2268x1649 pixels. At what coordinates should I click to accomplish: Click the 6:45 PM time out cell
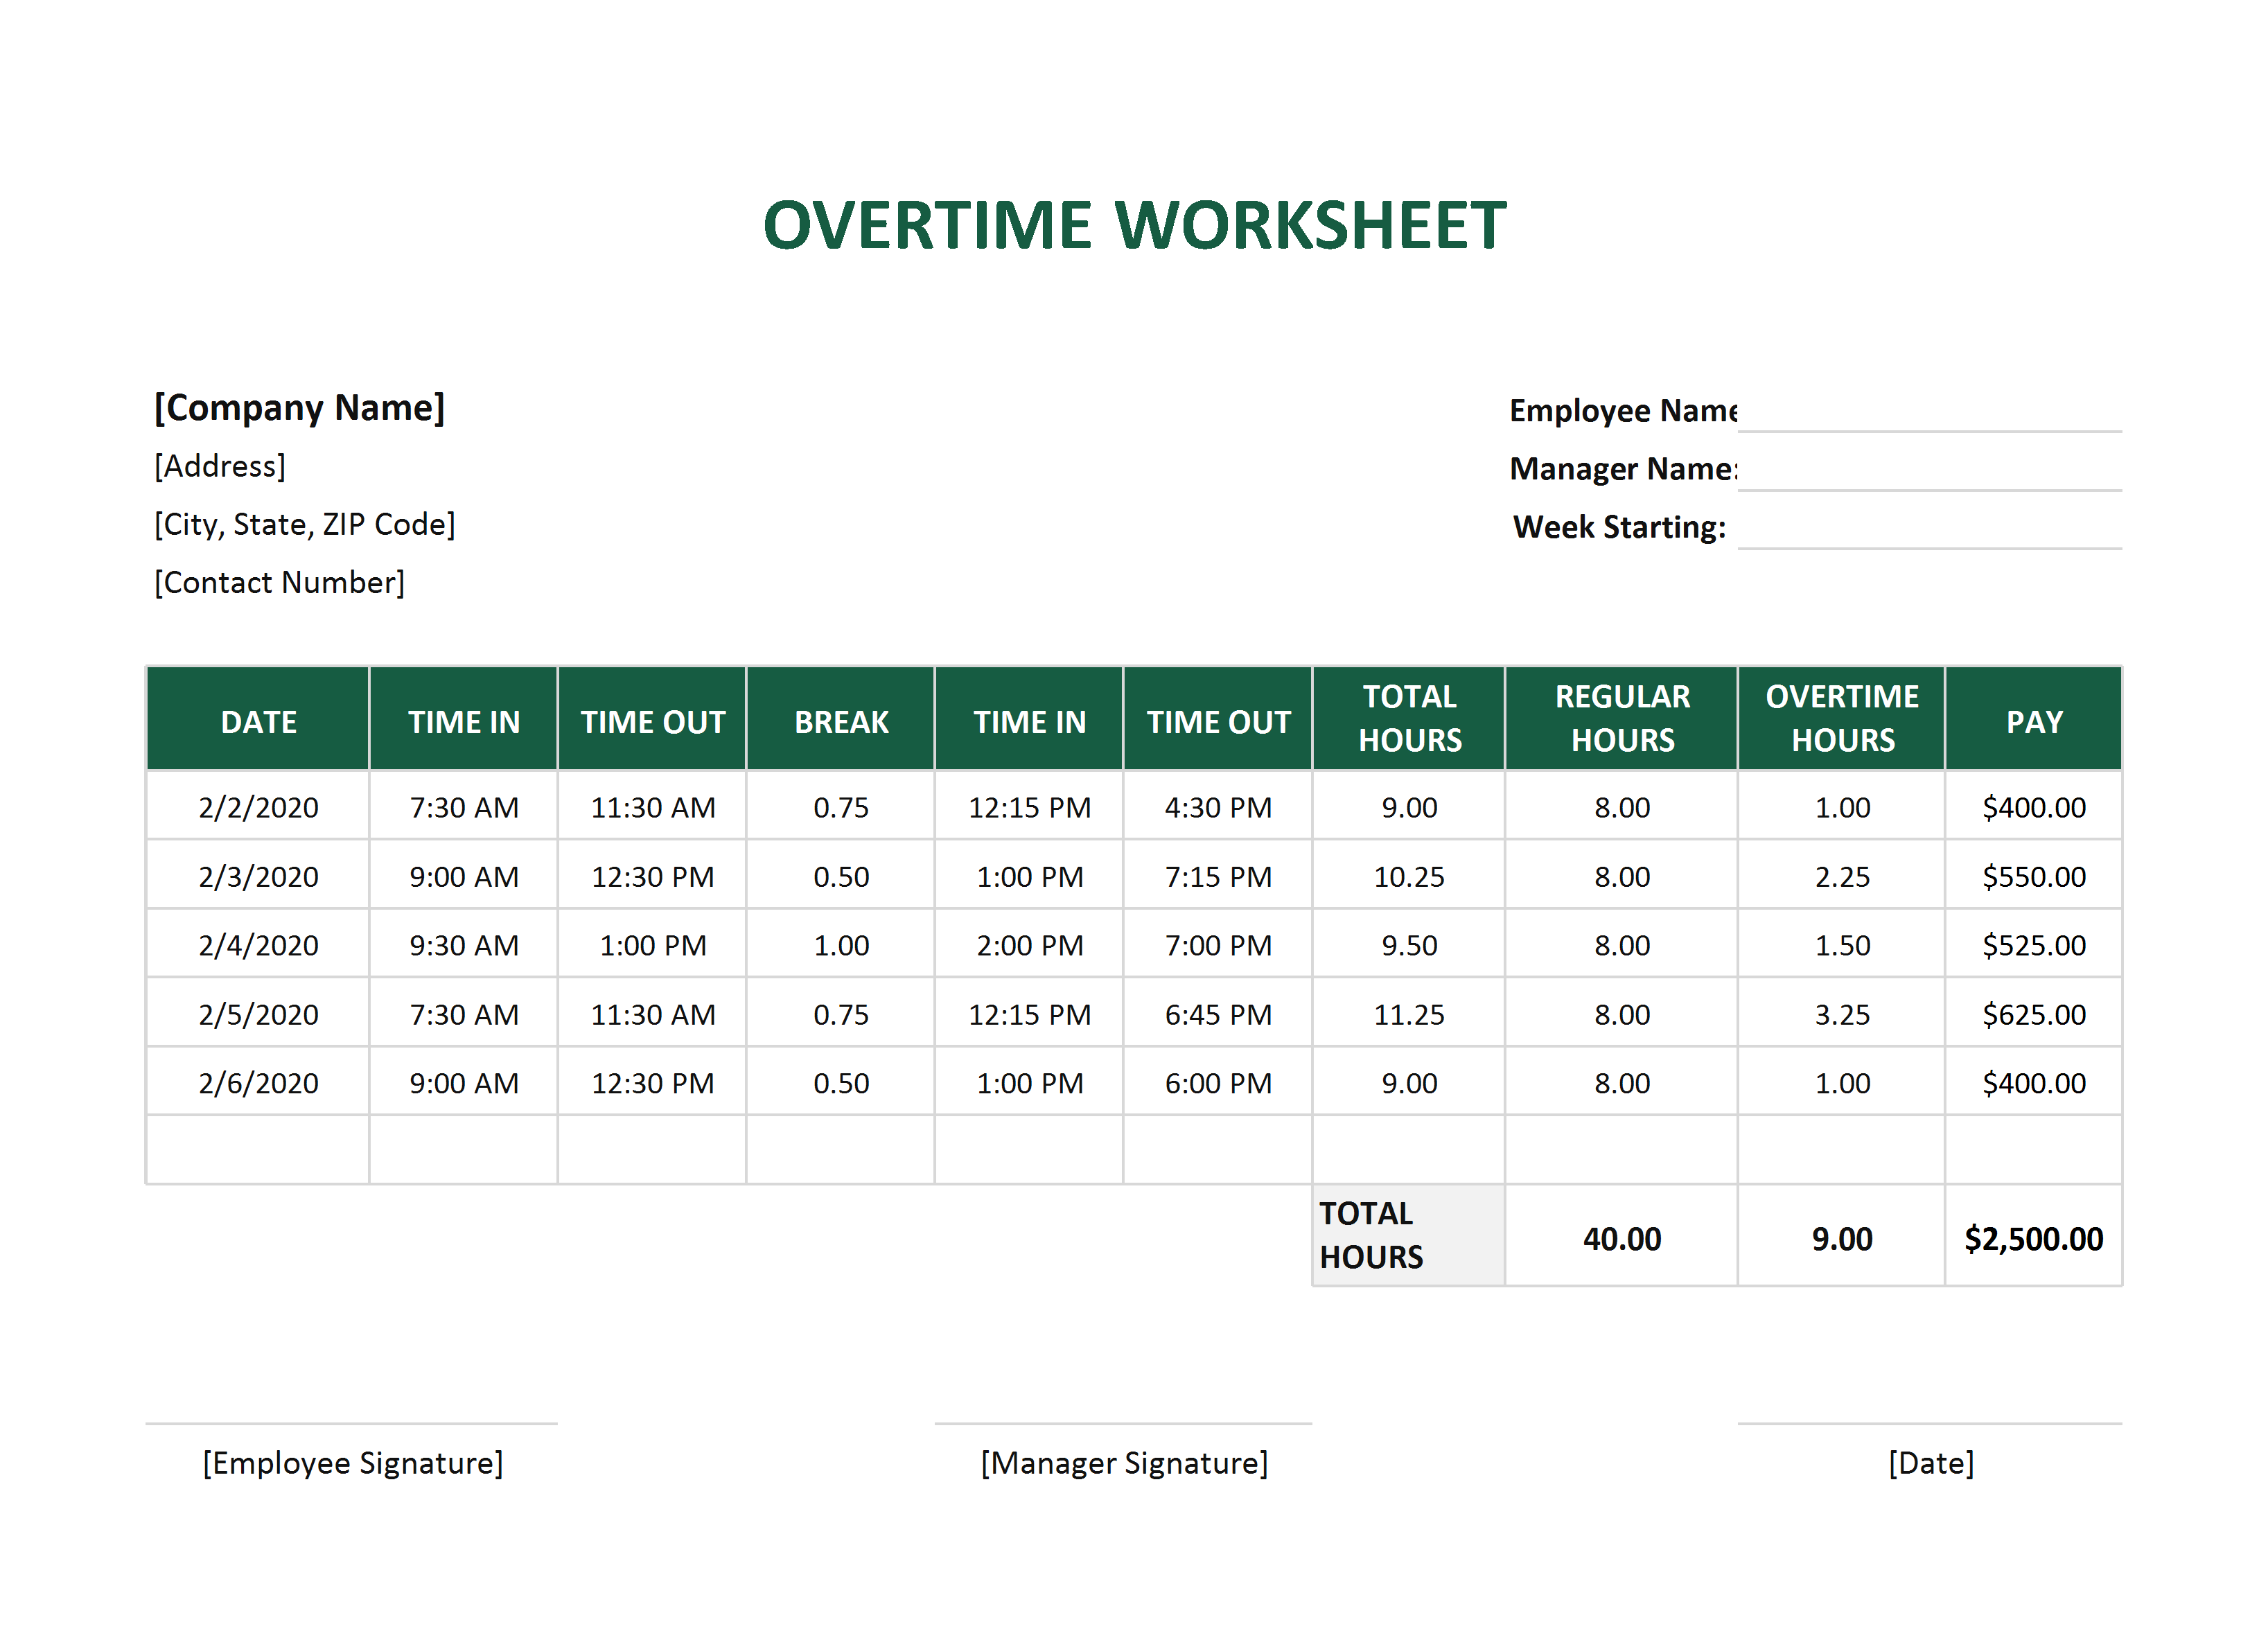(1218, 1014)
